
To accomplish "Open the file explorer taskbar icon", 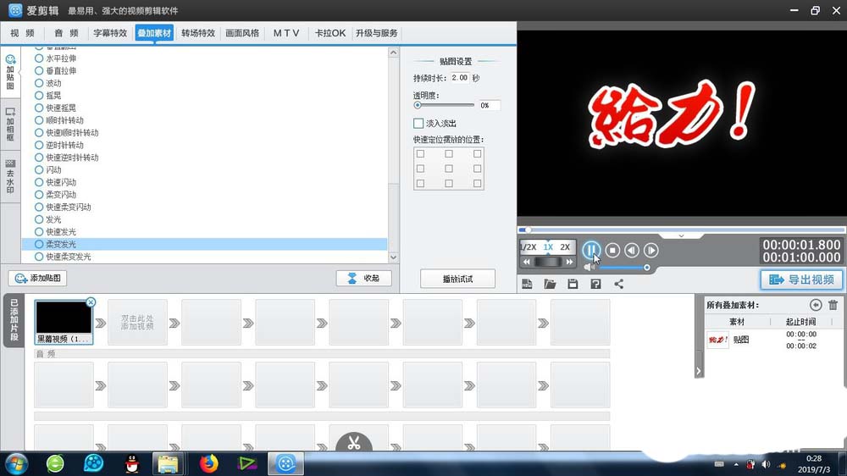I will [x=168, y=463].
